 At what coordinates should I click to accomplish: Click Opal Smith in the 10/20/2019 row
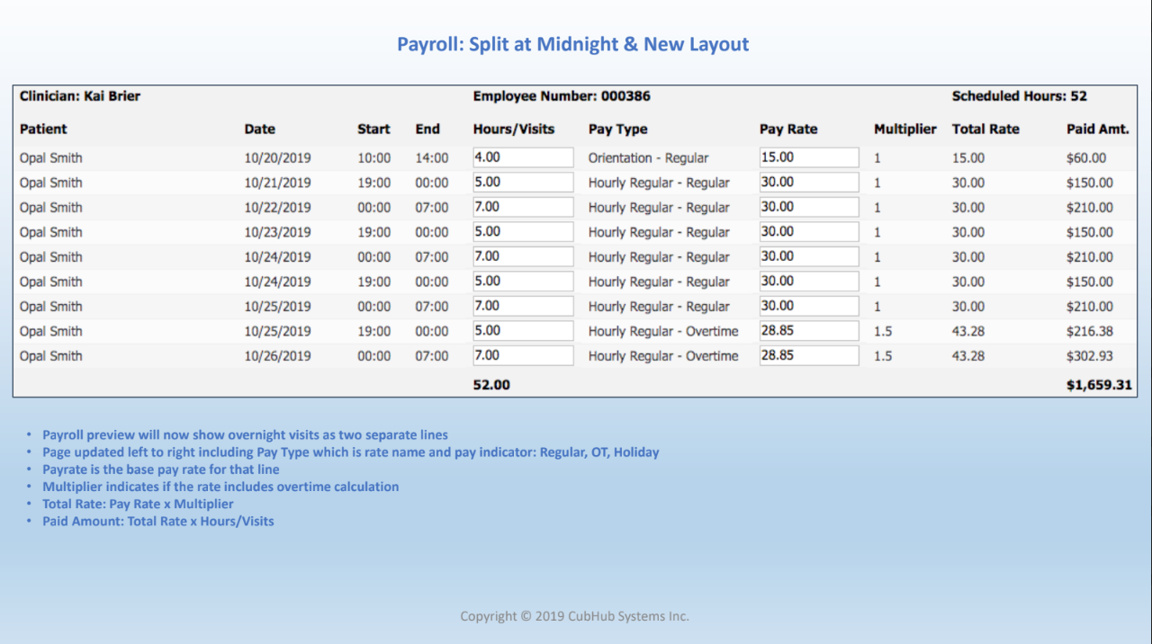50,157
